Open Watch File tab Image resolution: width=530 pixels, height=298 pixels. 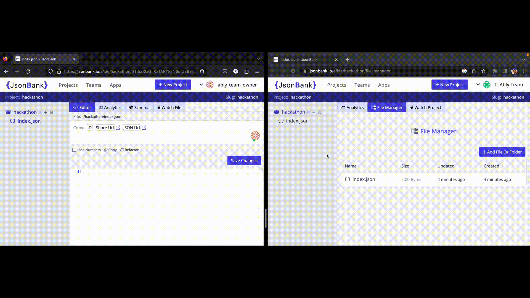pyautogui.click(x=169, y=108)
